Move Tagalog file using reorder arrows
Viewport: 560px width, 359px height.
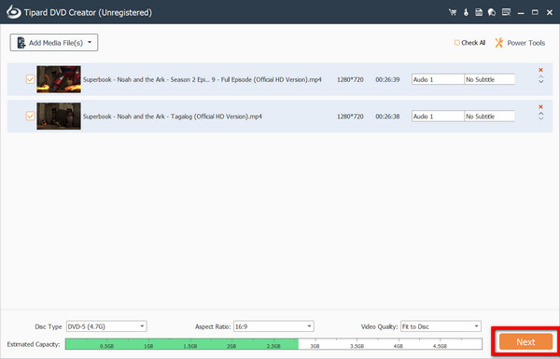(x=540, y=117)
